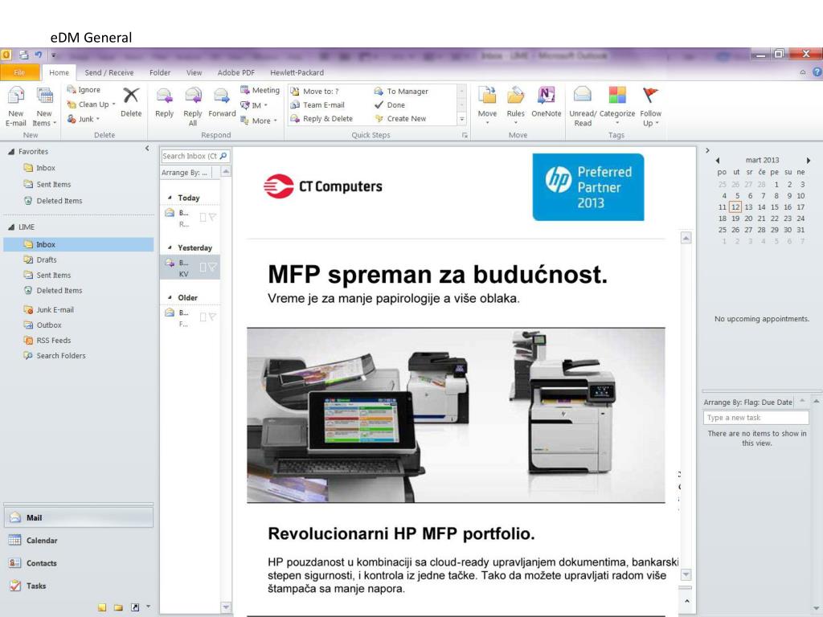
Task: Open the Rules icon in Move group
Action: [515, 102]
